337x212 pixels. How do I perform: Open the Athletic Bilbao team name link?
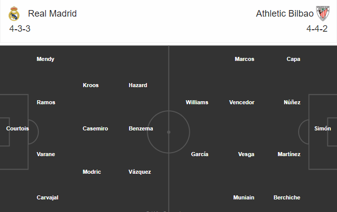click(285, 14)
